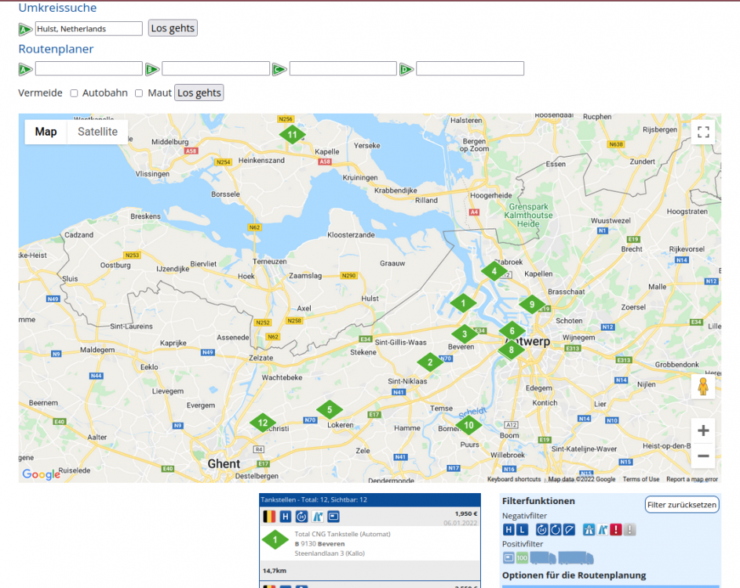Open map marker 3 near Beveren
Screen dimensions: 740x588
pos(465,334)
